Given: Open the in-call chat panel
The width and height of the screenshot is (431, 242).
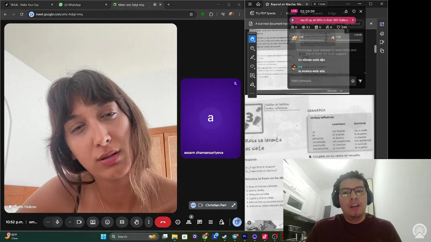Looking at the screenshot, I should [x=200, y=222].
